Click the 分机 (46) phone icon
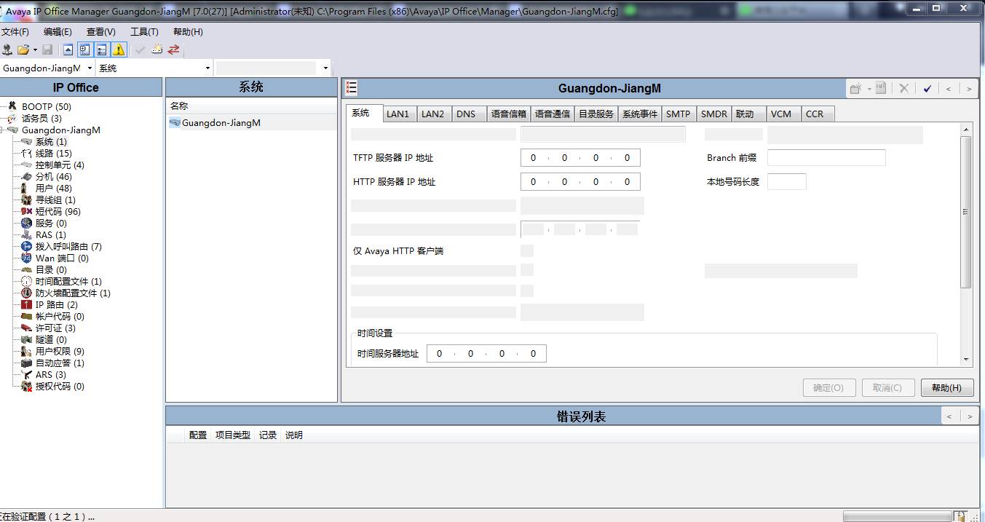The width and height of the screenshot is (985, 522). (x=27, y=177)
